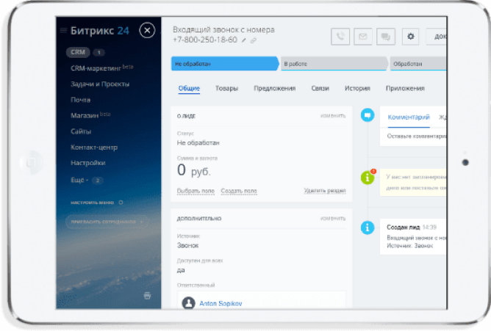Click the Битрикс 24 logo

click(x=100, y=31)
